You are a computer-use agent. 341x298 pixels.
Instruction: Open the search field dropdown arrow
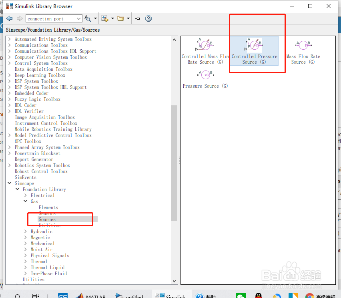pyautogui.click(x=79, y=19)
